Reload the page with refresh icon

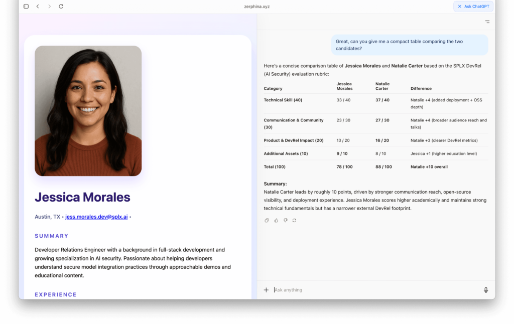point(61,7)
